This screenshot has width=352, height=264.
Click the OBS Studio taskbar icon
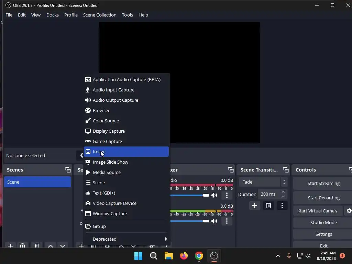click(x=214, y=256)
